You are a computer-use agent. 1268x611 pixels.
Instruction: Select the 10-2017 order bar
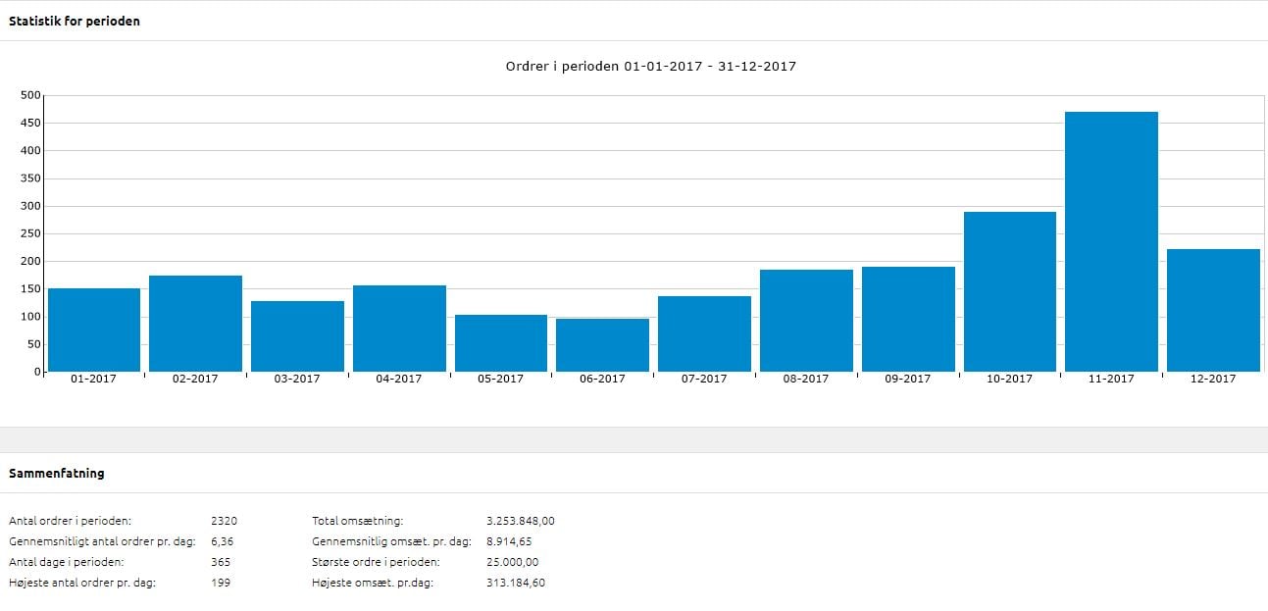pyautogui.click(x=1009, y=291)
